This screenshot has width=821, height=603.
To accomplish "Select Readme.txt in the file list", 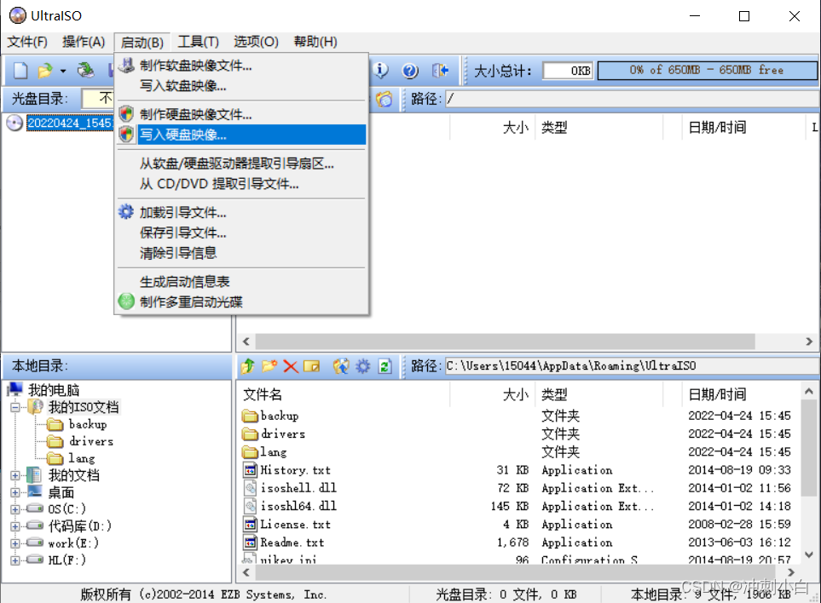I will click(x=292, y=543).
